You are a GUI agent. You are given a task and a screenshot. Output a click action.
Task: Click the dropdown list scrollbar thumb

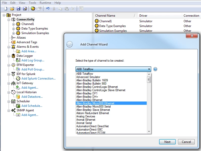click(149, 80)
